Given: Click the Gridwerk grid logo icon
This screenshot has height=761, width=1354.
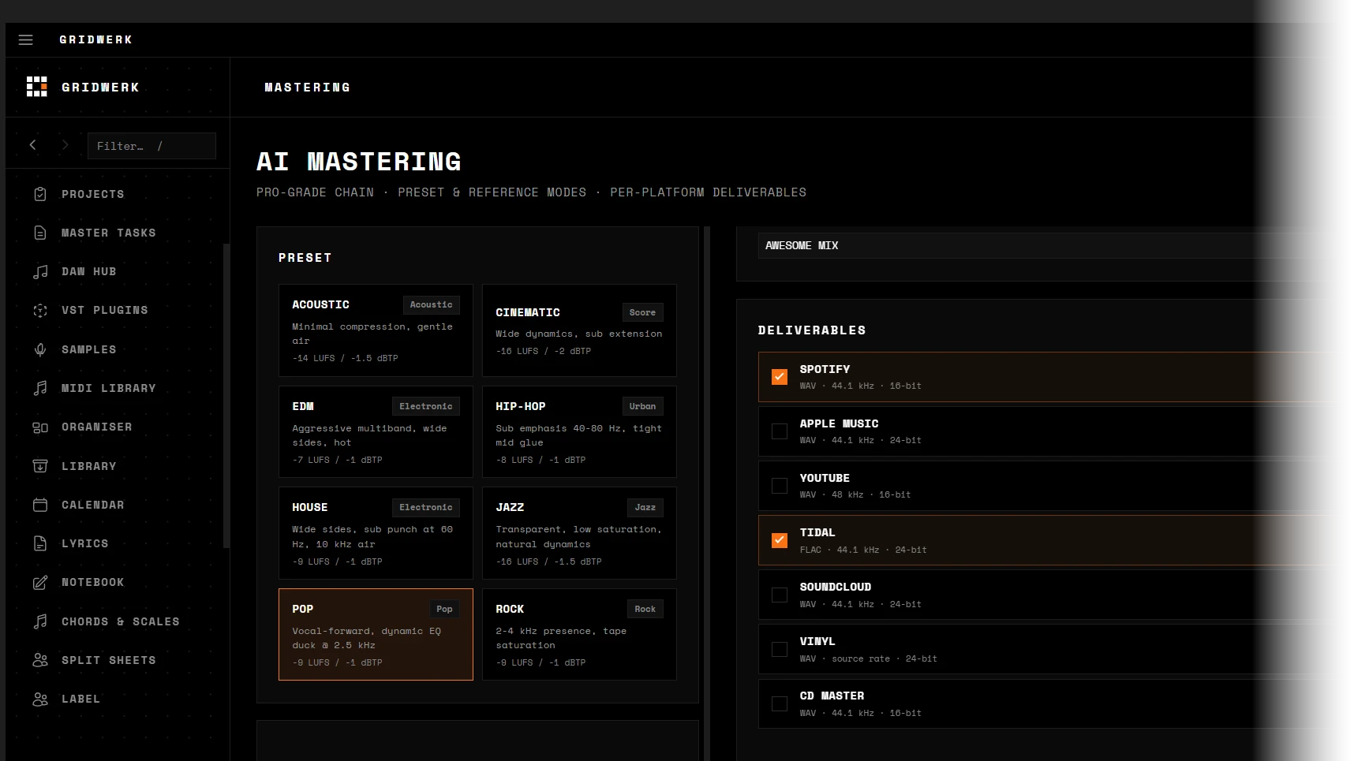Looking at the screenshot, I should (x=36, y=87).
